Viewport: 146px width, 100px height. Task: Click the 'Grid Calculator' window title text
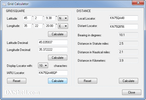18,4
